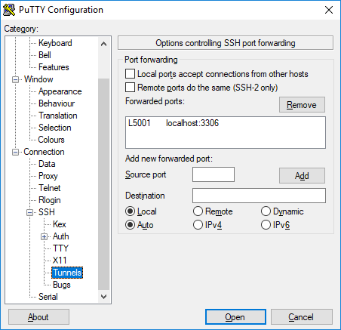341x330 pixels.
Task: Collapse the Window tree node
Action: tap(16, 80)
